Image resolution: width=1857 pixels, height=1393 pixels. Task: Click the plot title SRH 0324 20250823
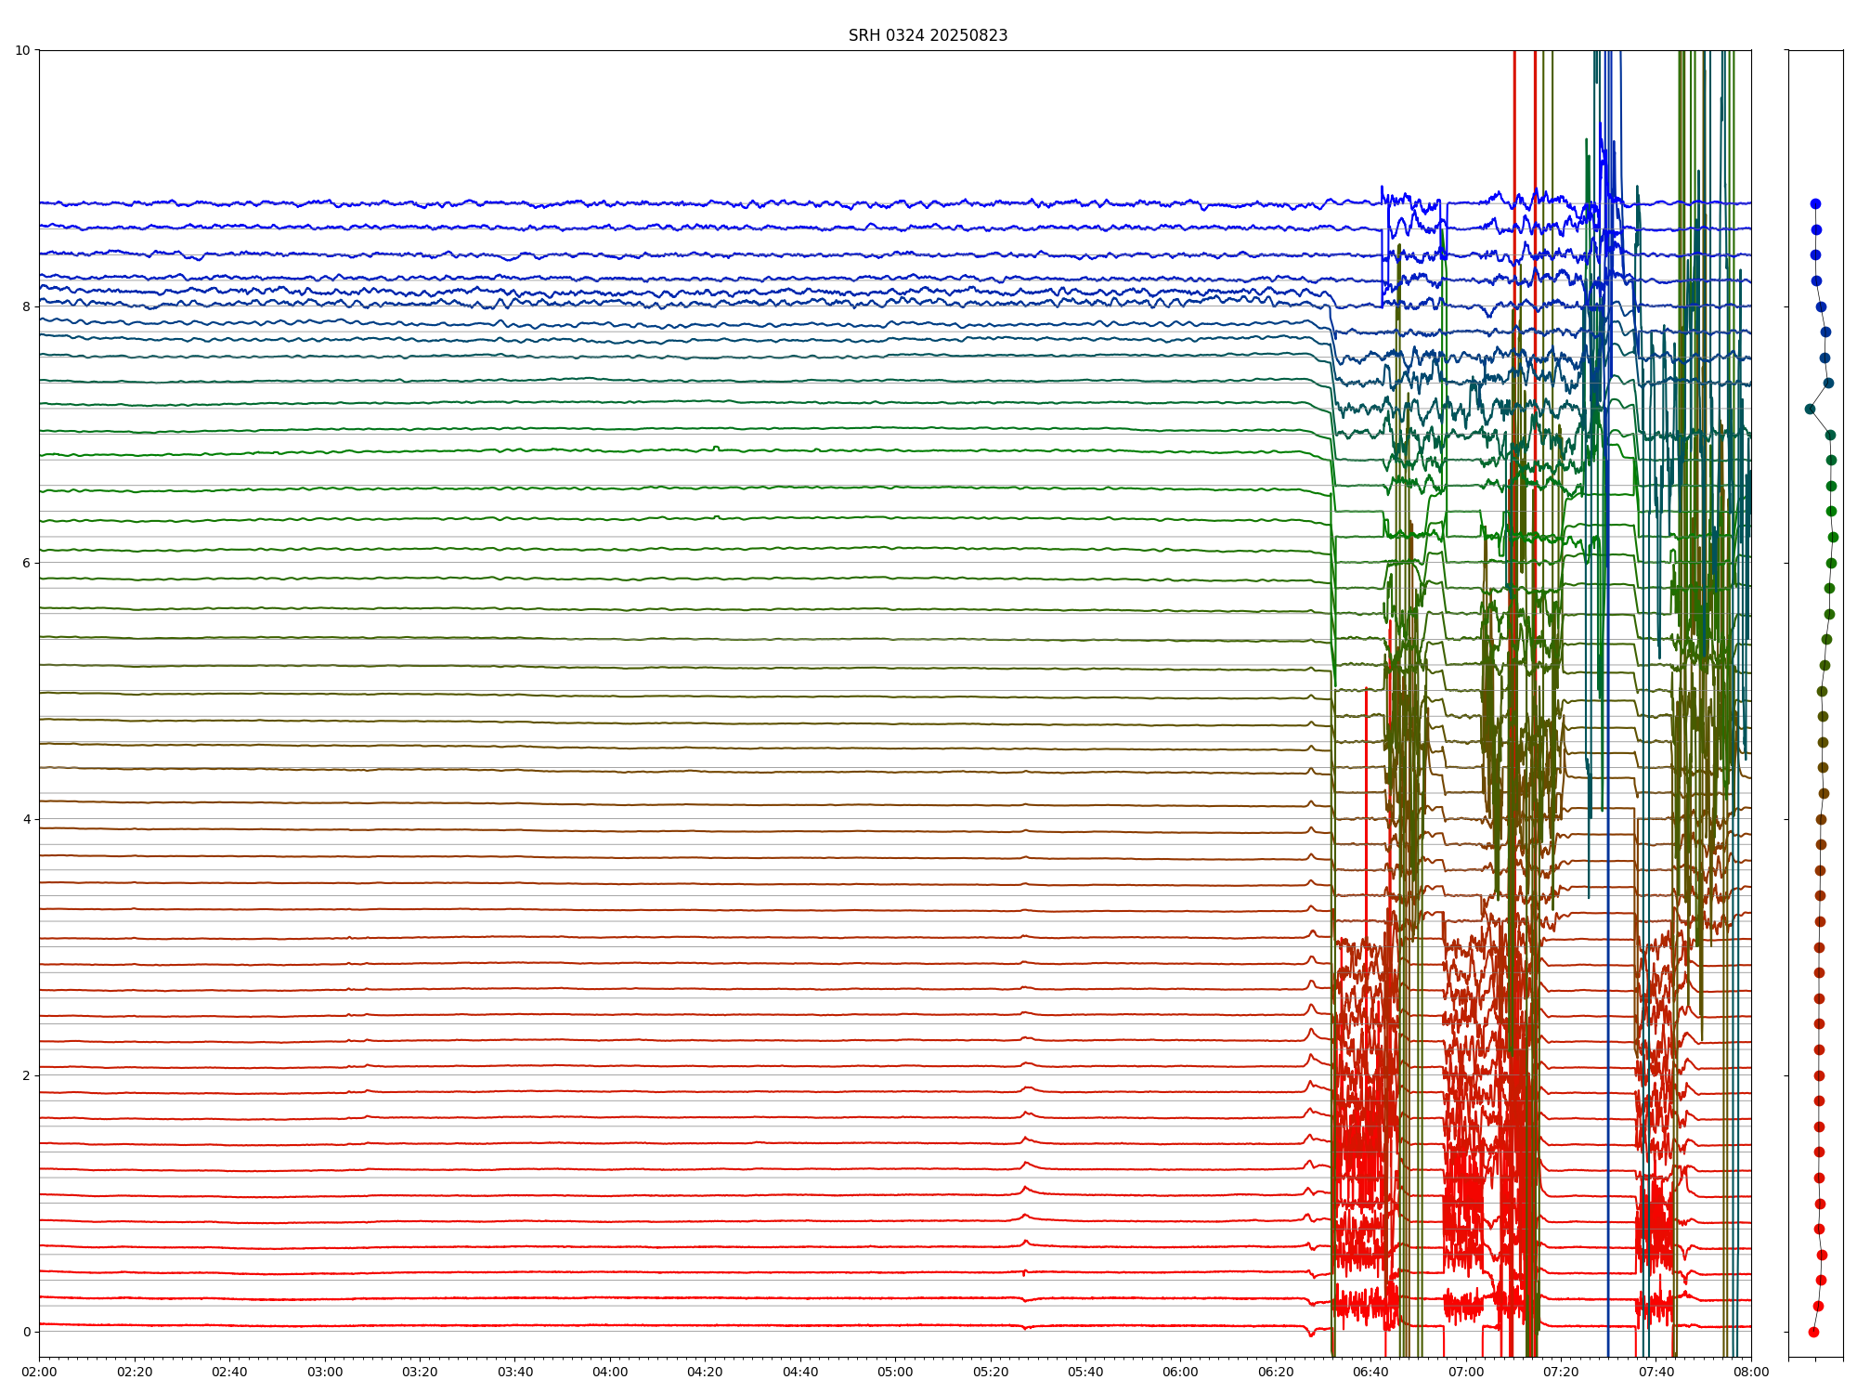click(928, 35)
